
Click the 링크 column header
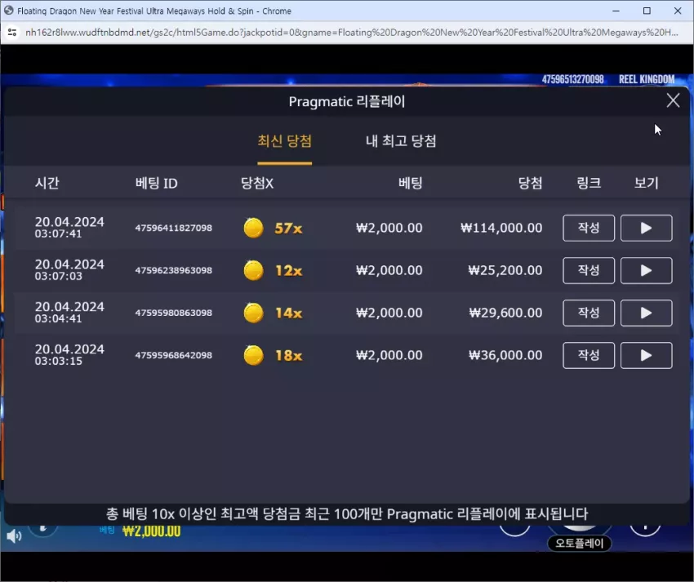(x=589, y=183)
